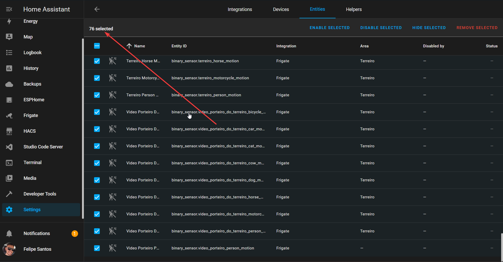Image resolution: width=503 pixels, height=262 pixels.
Task: Open the Terminal panel
Action: click(x=32, y=162)
